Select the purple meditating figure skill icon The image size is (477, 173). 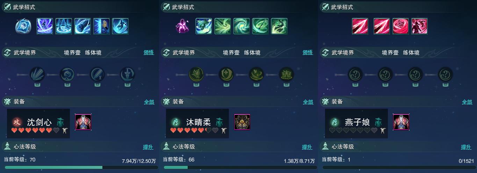click(x=182, y=26)
